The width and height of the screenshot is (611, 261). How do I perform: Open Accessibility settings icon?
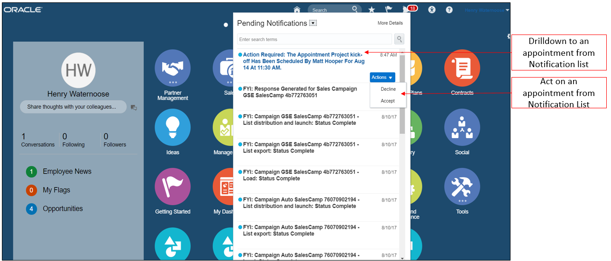pos(431,10)
